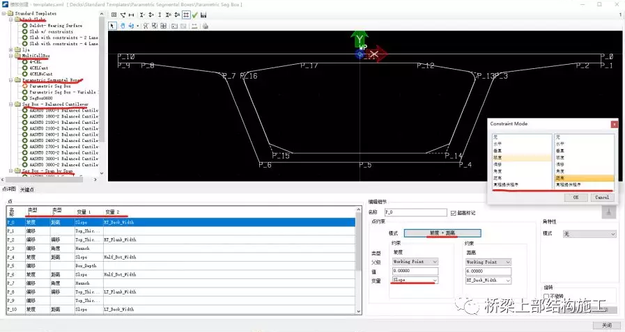Click Cancel in Constraint Mode dialog

(x=602, y=198)
